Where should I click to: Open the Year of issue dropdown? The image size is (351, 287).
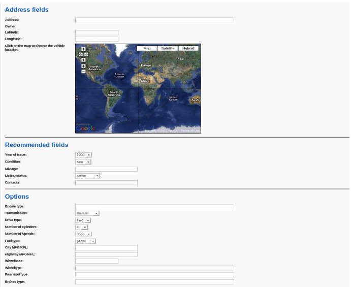pyautogui.click(x=83, y=155)
